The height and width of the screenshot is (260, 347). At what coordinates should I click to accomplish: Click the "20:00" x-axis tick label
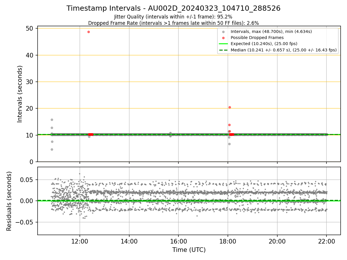click(x=277, y=241)
